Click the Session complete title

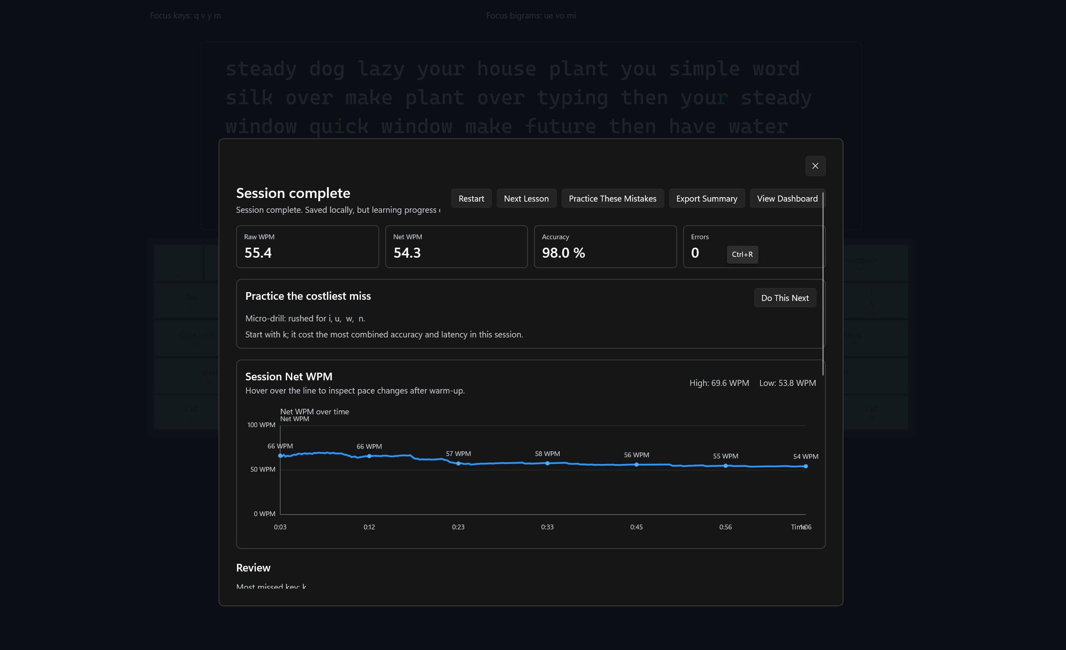point(293,193)
